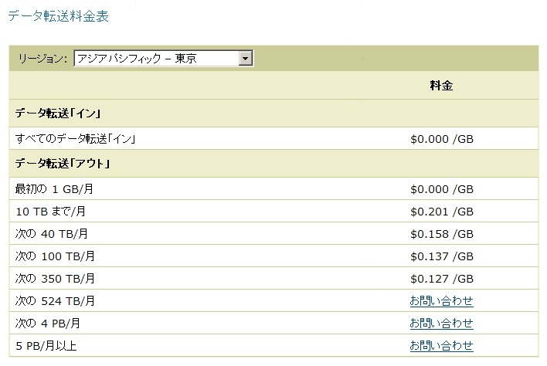The image size is (547, 366).
Task: Select the $0.201 /GB price cell
Action: 440,211
